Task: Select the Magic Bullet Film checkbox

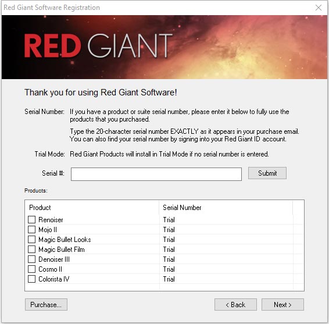Action: (32, 249)
